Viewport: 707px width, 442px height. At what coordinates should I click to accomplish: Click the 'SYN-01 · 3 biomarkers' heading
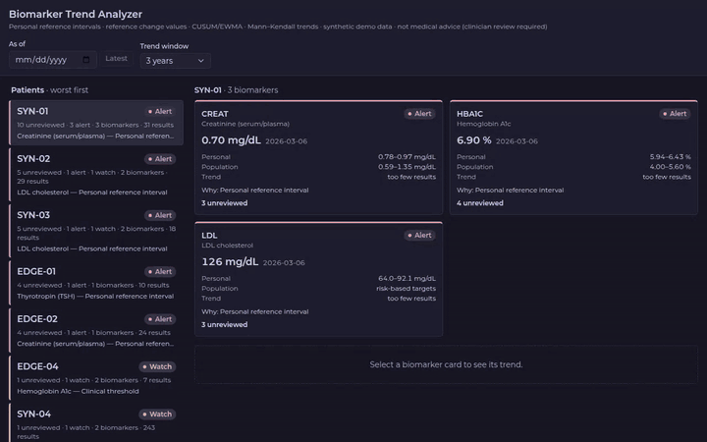pyautogui.click(x=237, y=89)
